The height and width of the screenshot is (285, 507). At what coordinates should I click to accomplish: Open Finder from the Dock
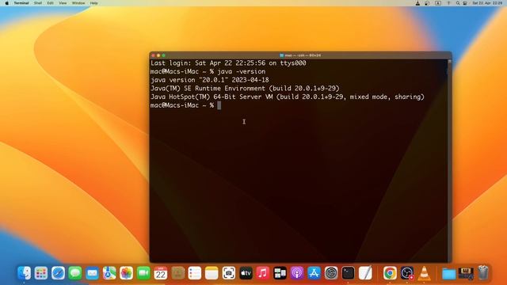[24, 273]
